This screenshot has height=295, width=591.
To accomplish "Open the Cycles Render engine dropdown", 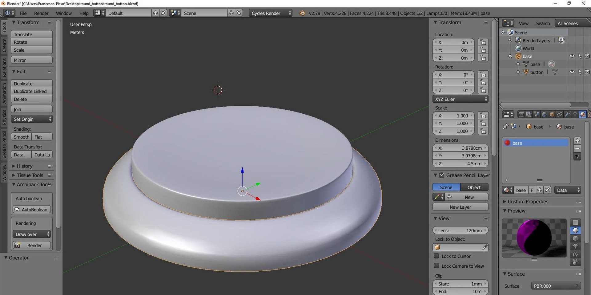I will [271, 13].
